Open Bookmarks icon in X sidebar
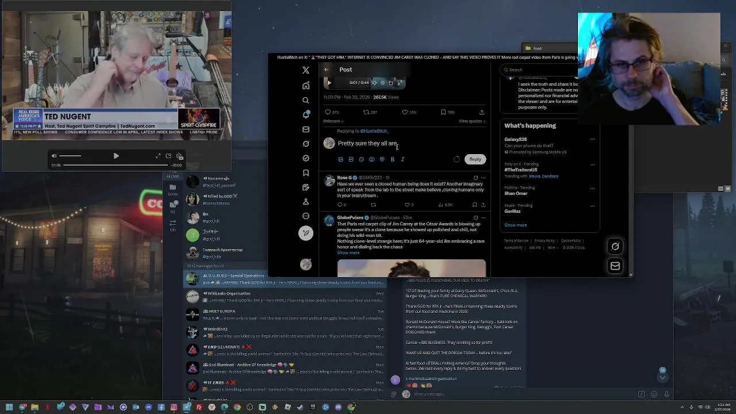The width and height of the screenshot is (736, 414). point(306,172)
